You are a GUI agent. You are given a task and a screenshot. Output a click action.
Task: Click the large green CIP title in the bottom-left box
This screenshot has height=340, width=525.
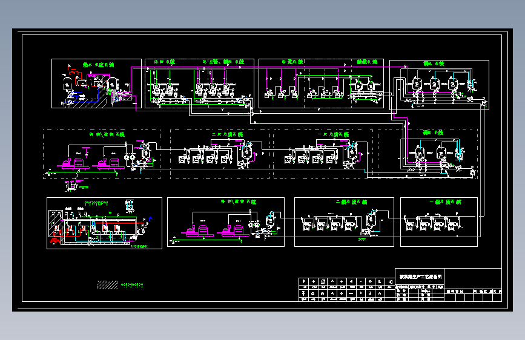pos(96,203)
